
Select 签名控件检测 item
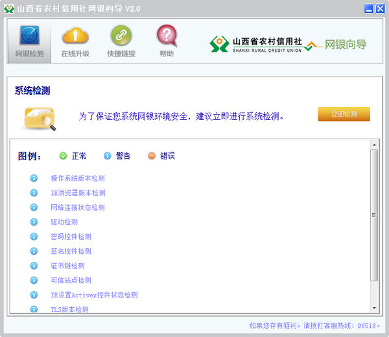point(71,251)
